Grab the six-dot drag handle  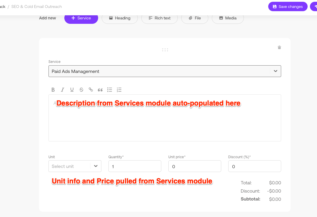[165, 50]
